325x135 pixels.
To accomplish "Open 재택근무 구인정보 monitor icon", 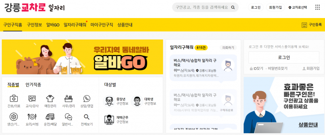I will point(109,120).
